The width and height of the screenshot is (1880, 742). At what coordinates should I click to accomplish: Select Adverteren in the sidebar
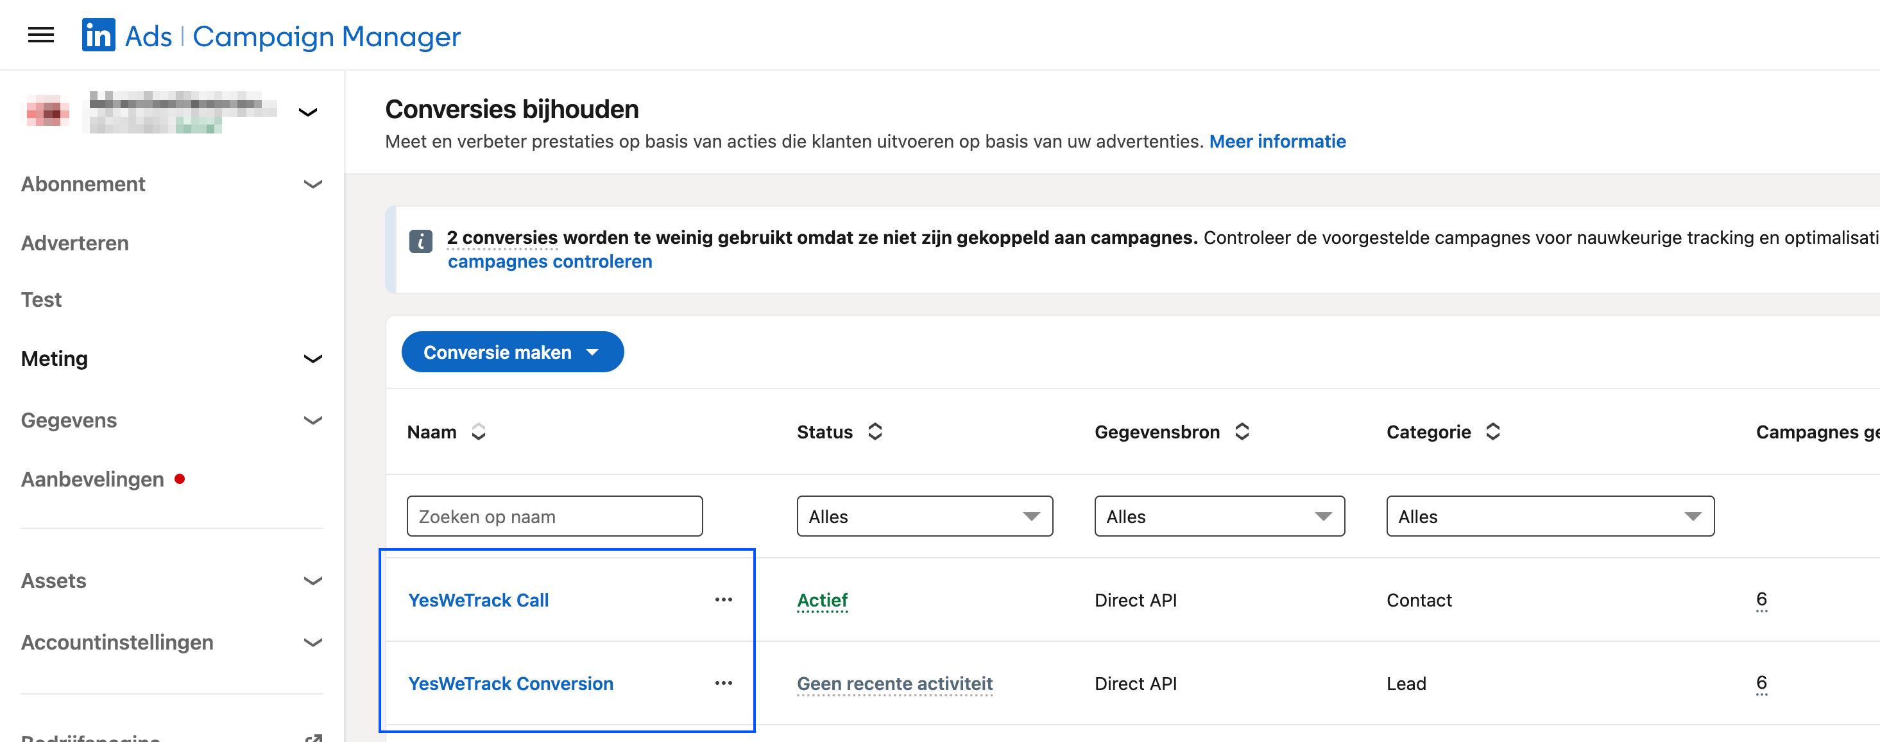[74, 243]
